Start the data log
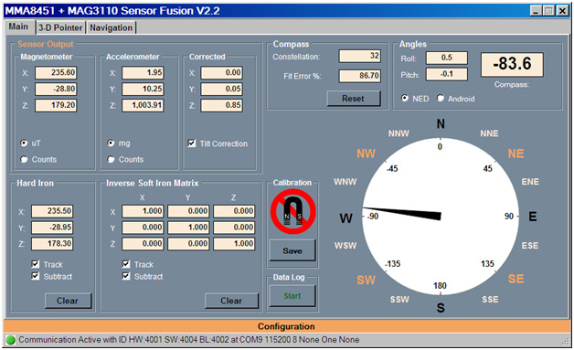Image resolution: width=574 pixels, height=350 pixels. 292,296
